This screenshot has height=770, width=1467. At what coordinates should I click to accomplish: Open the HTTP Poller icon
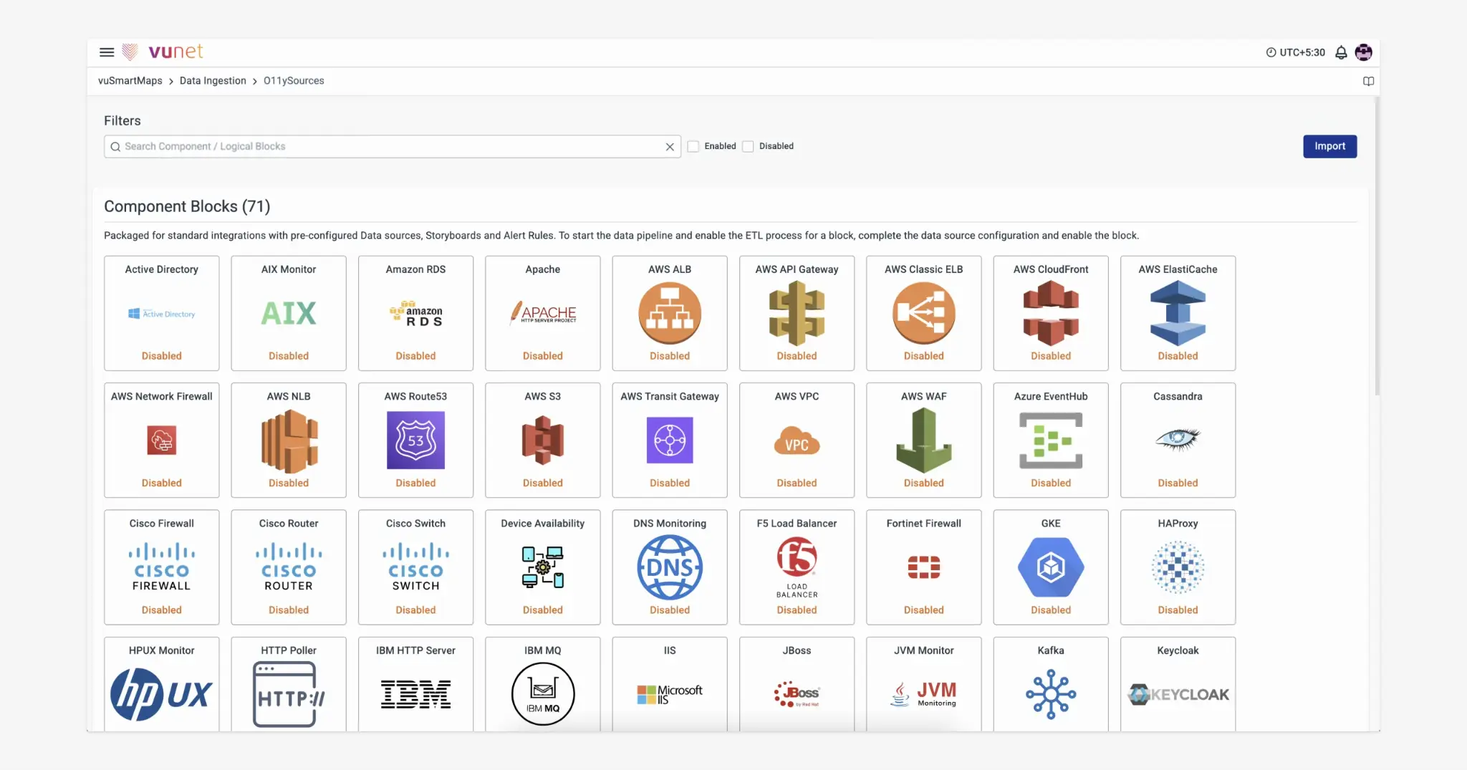289,693
